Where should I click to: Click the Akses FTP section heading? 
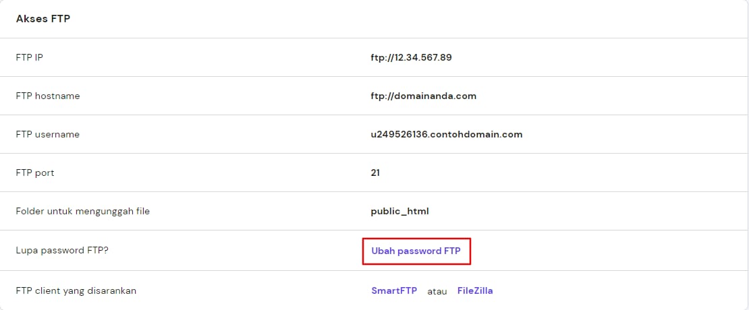pos(43,19)
